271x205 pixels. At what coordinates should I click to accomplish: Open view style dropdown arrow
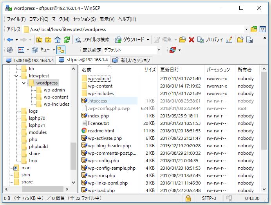click(28, 50)
